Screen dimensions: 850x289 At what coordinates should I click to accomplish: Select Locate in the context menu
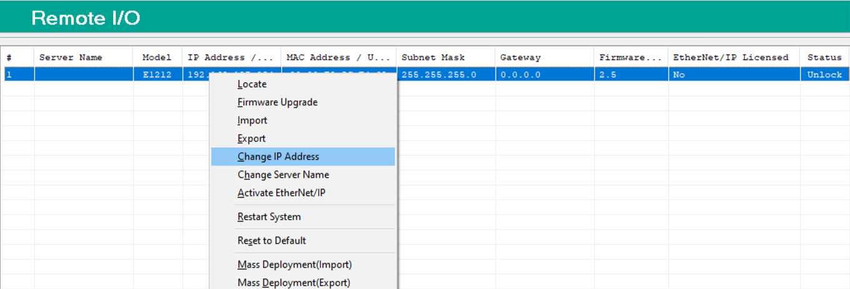pyautogui.click(x=252, y=84)
